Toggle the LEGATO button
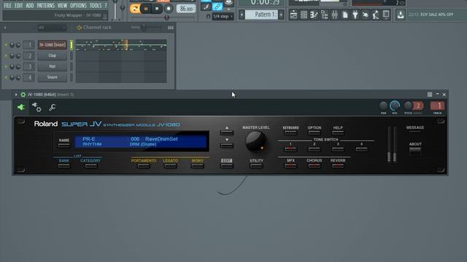467x262 pixels. [170, 166]
